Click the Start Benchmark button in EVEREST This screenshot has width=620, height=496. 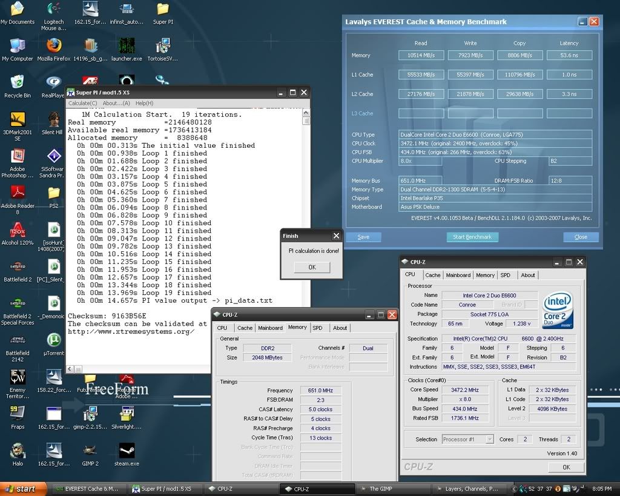(x=472, y=237)
